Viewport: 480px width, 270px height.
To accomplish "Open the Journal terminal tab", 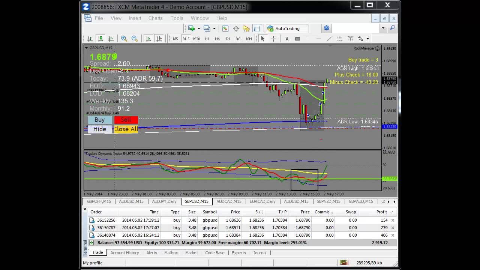I will pyautogui.click(x=259, y=253).
